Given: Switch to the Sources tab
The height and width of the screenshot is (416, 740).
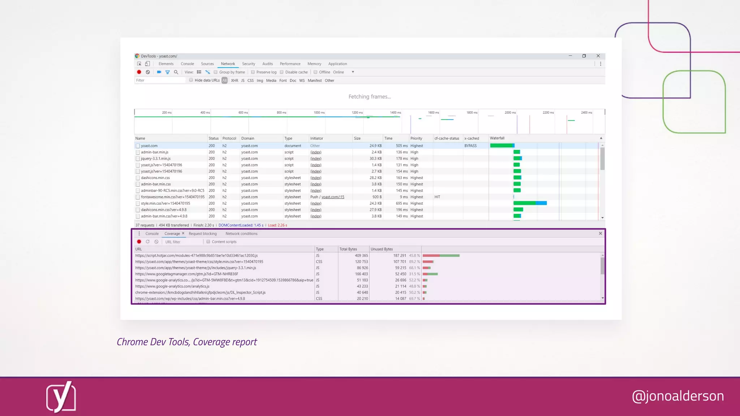Looking at the screenshot, I should pos(207,64).
